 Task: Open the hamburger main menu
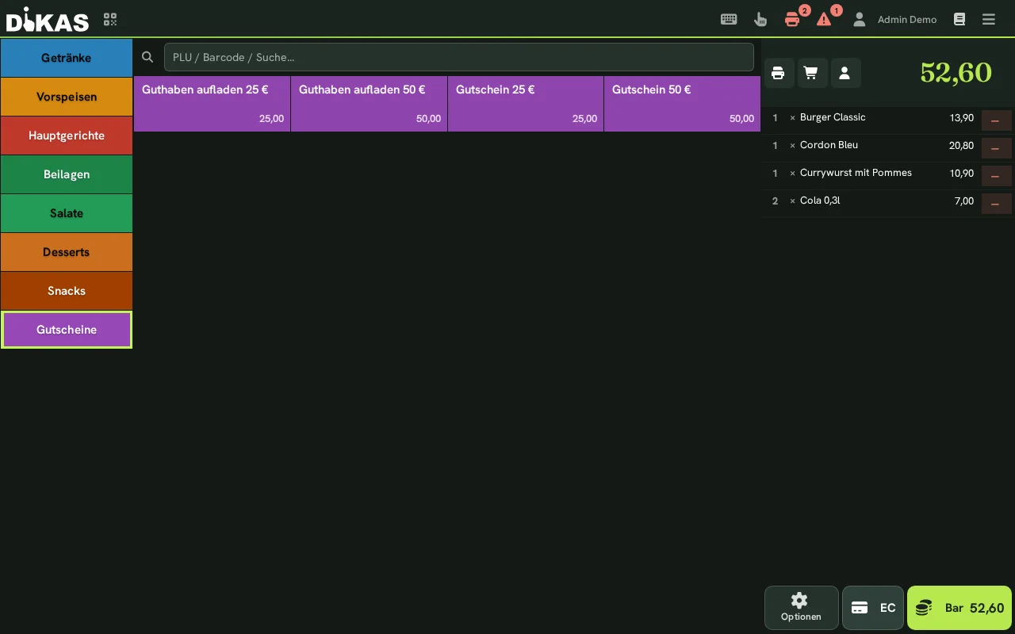pyautogui.click(x=988, y=19)
